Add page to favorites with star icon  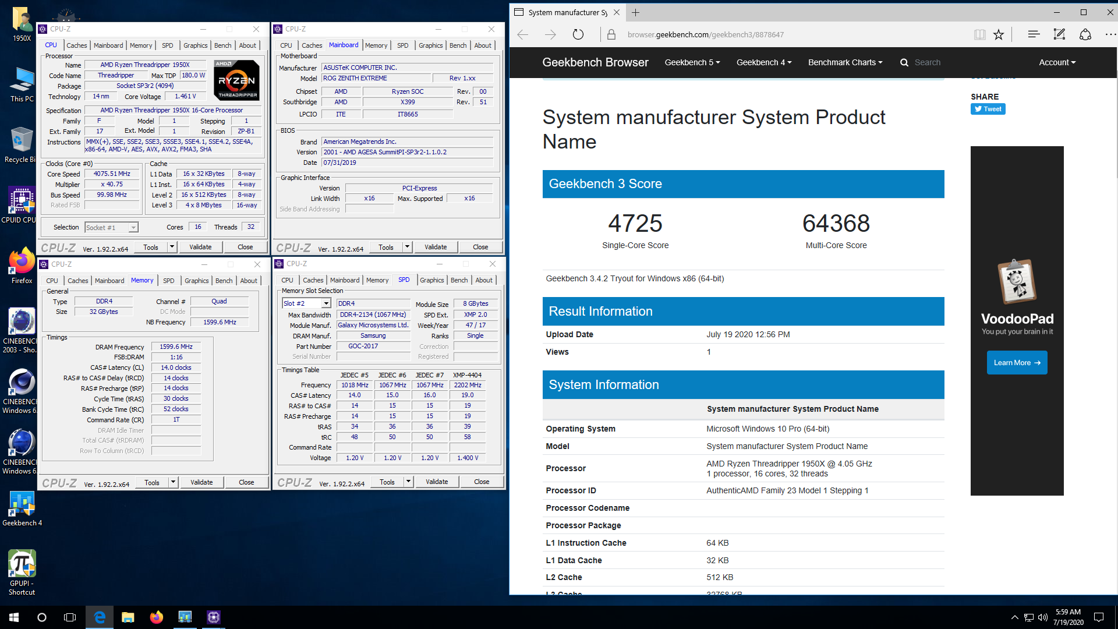999,34
